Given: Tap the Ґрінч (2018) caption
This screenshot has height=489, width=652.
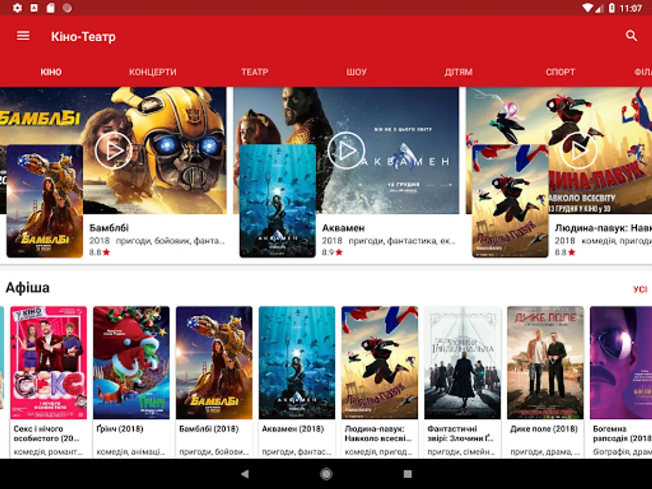Looking at the screenshot, I should pos(120,429).
